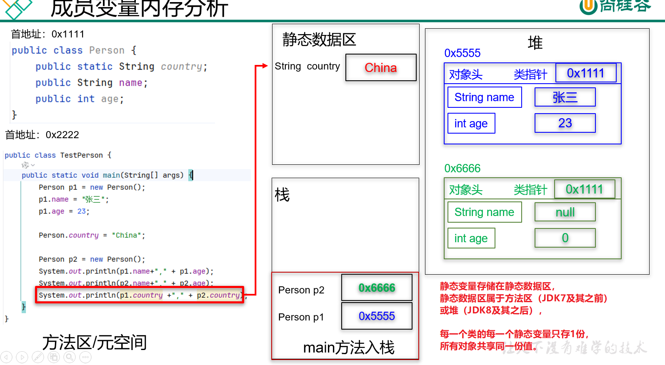Click the line Person p2 = new Person()
Viewport: 665px width, 365px height.
click(92, 259)
